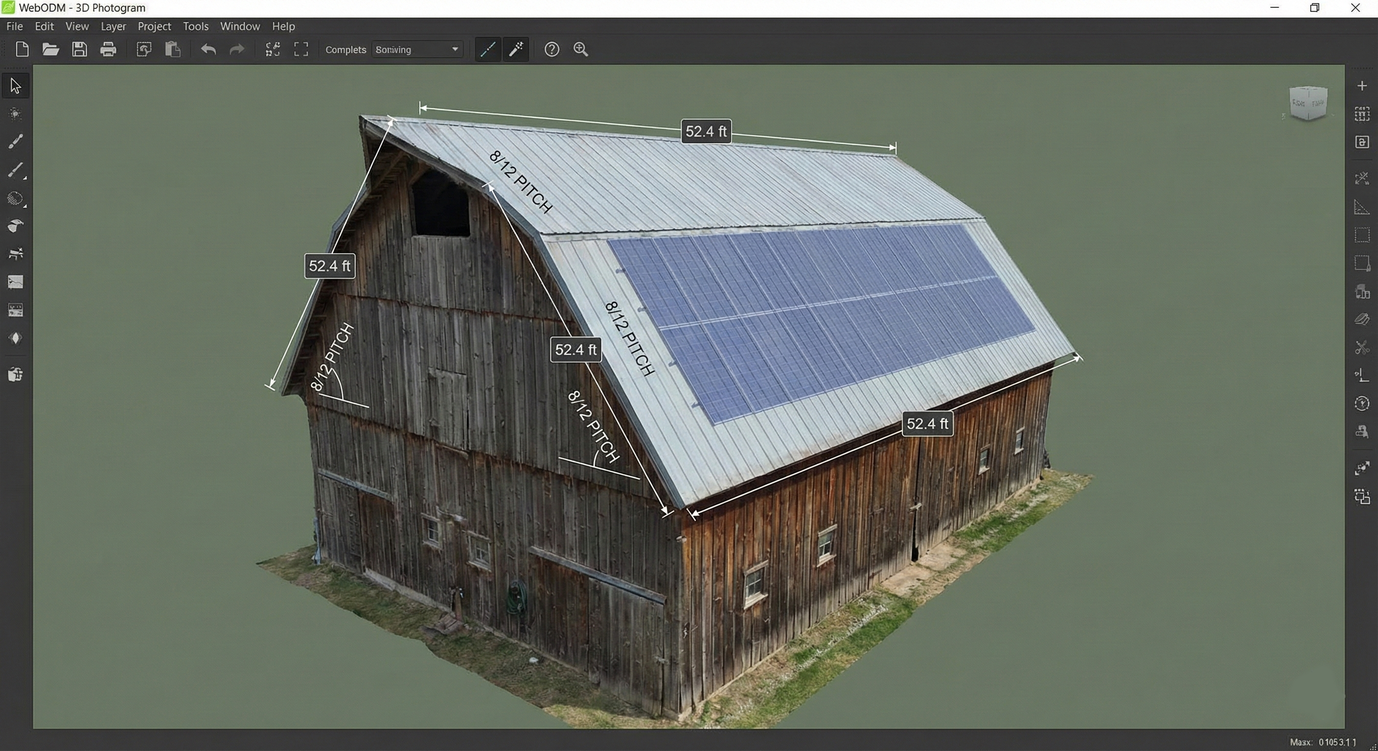
Task: Open a project with folder icon
Action: [50, 50]
